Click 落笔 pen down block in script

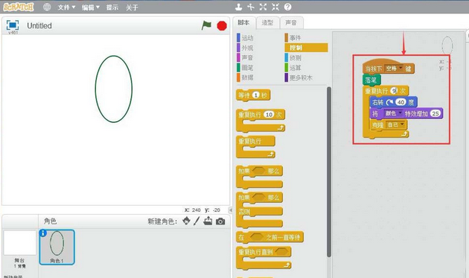pyautogui.click(x=371, y=80)
